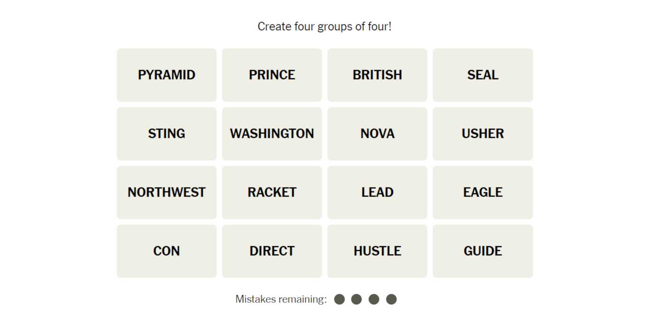Viewport: 648px width, 324px height.
Task: Click the NOVA word tile
Action: (377, 134)
